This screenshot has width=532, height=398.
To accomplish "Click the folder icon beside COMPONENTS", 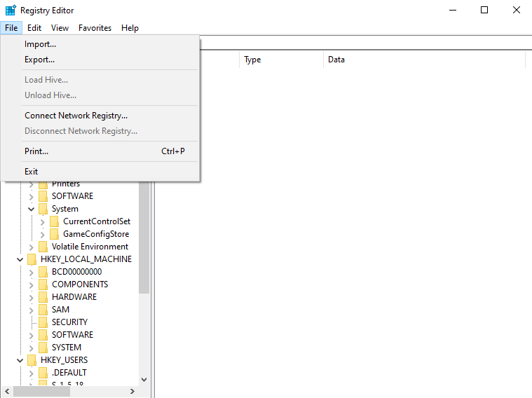I will pyautogui.click(x=43, y=284).
